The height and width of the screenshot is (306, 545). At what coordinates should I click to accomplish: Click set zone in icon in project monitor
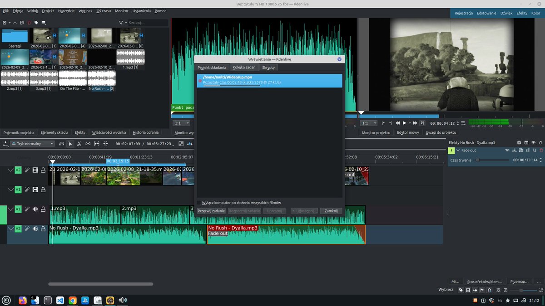[383, 123]
